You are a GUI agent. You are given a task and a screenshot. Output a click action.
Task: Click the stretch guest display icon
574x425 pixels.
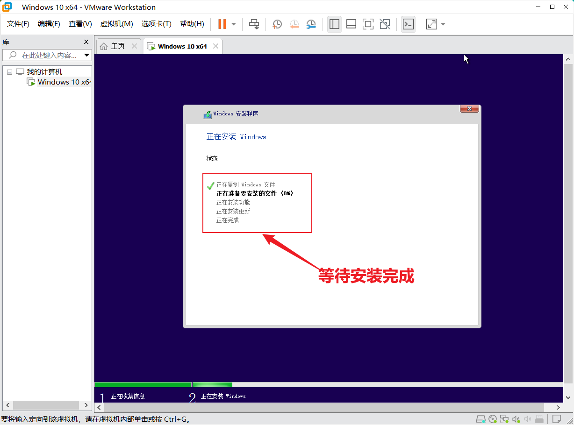tap(431, 24)
